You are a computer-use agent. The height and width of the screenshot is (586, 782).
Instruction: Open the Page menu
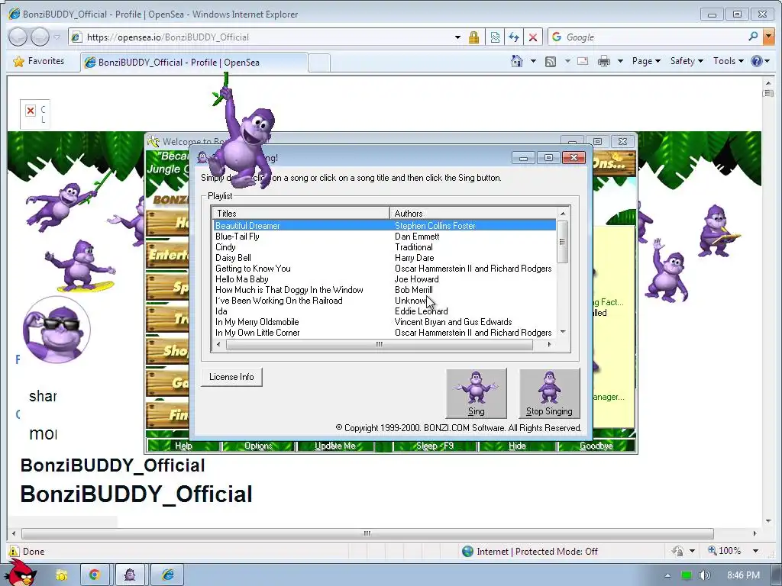click(646, 61)
